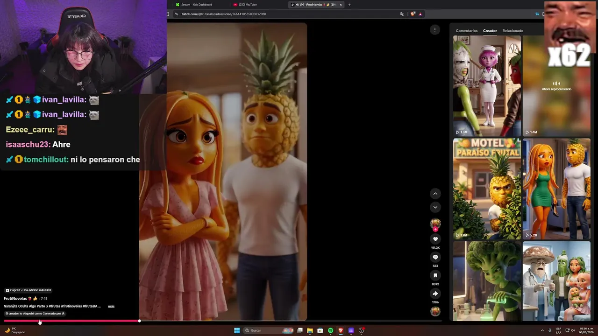Screen dimensions: 598x336
Task: Go to previous video with up arrow
Action: point(435,194)
